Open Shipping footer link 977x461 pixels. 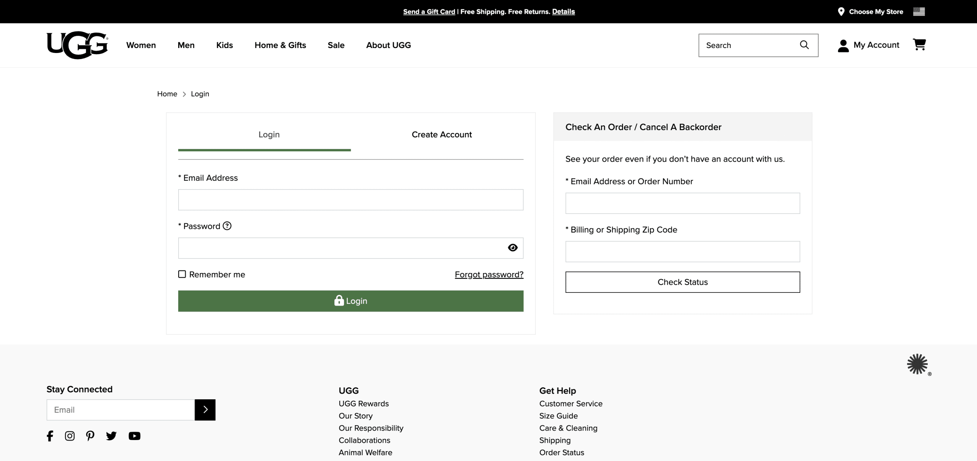(555, 440)
